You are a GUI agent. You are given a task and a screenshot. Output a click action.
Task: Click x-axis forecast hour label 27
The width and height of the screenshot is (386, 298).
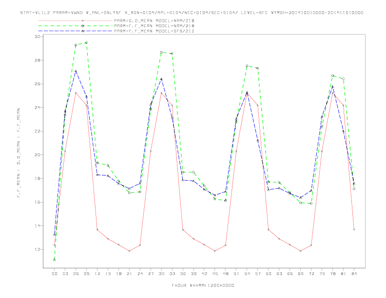click(151, 274)
